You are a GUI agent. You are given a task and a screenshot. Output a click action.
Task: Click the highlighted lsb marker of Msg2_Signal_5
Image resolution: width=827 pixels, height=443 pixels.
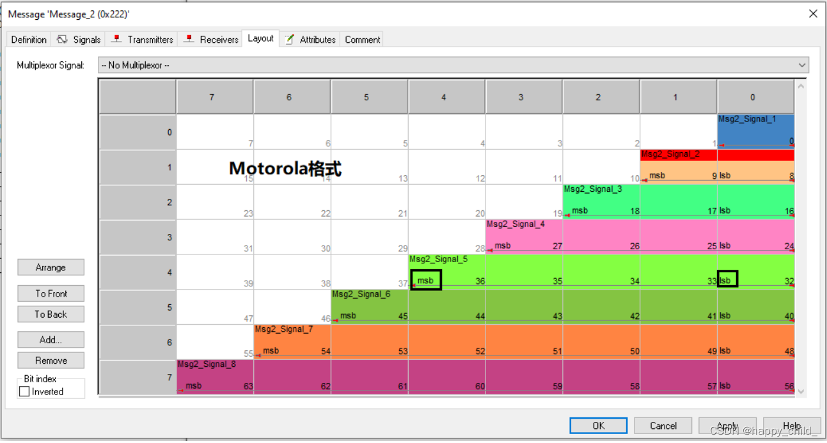coord(728,279)
